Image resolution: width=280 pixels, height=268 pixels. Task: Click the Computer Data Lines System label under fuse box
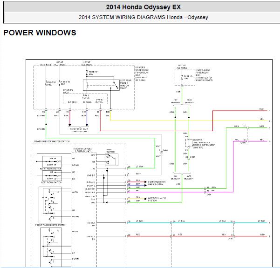click(x=79, y=130)
